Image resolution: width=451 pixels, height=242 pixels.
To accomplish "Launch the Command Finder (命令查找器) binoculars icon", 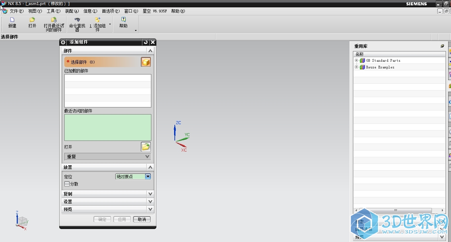I will 77,20.
